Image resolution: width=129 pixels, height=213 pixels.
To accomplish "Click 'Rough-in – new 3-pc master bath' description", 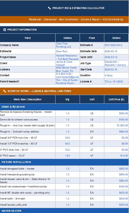I will [x=27, y=125].
